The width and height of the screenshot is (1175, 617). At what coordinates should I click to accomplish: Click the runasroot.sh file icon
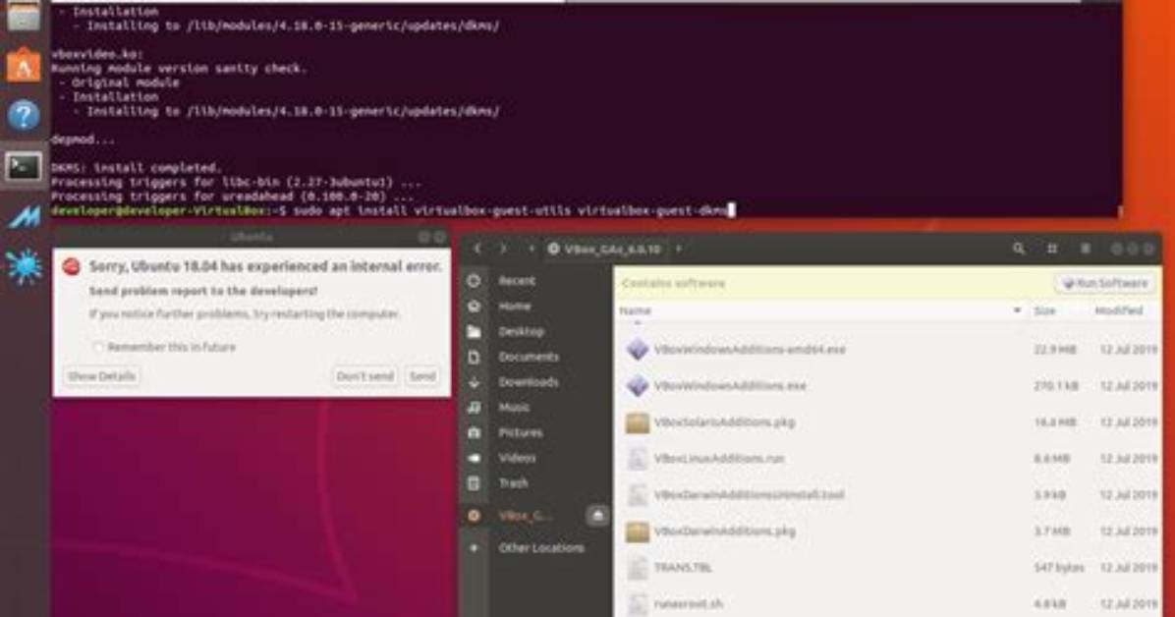coord(637,603)
